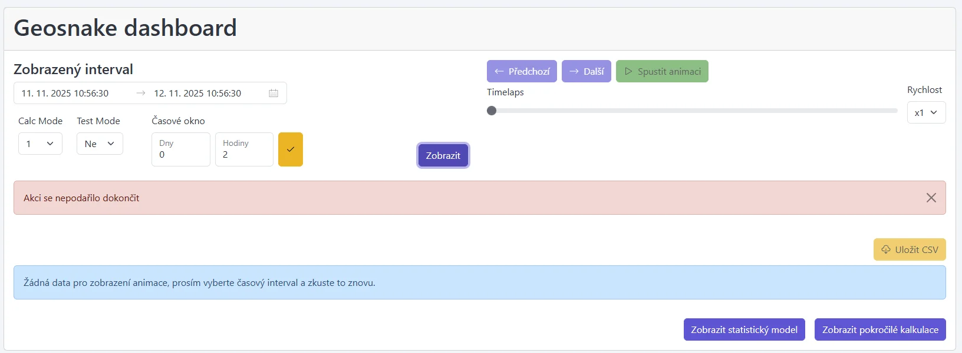Open Zobrazit pokročilé kalkulace
Image resolution: width=962 pixels, height=353 pixels.
pos(880,329)
